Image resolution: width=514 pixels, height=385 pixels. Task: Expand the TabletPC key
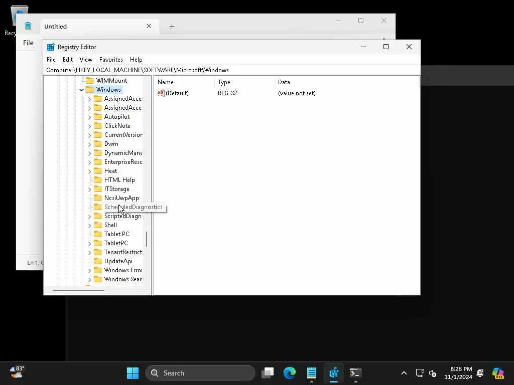coord(89,243)
